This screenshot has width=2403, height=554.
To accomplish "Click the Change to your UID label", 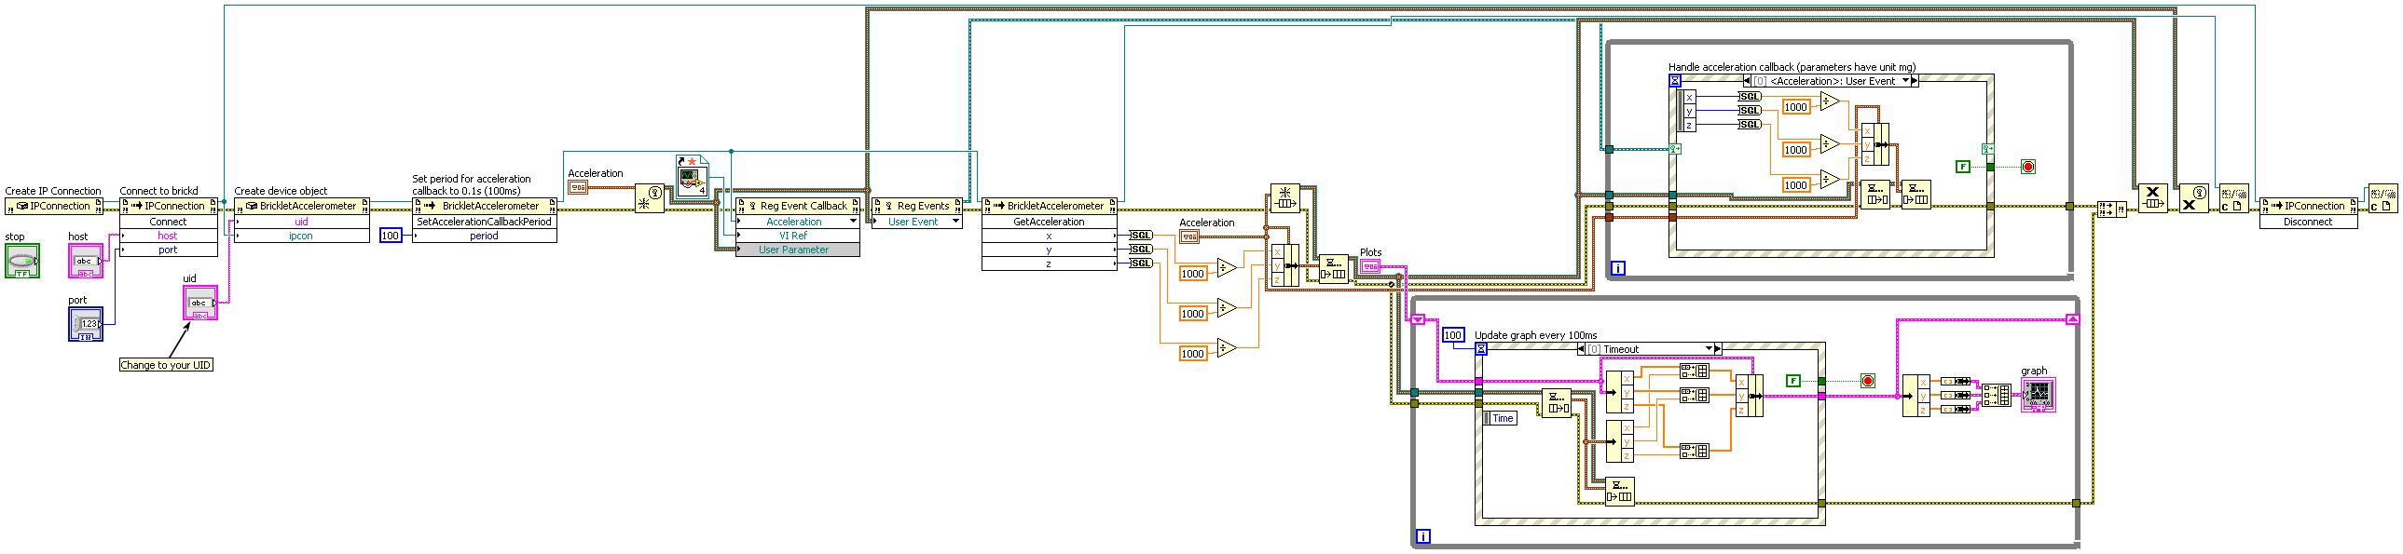I will (166, 365).
